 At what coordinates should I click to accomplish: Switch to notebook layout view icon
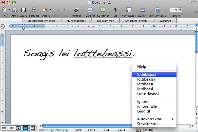tap(33, 128)
